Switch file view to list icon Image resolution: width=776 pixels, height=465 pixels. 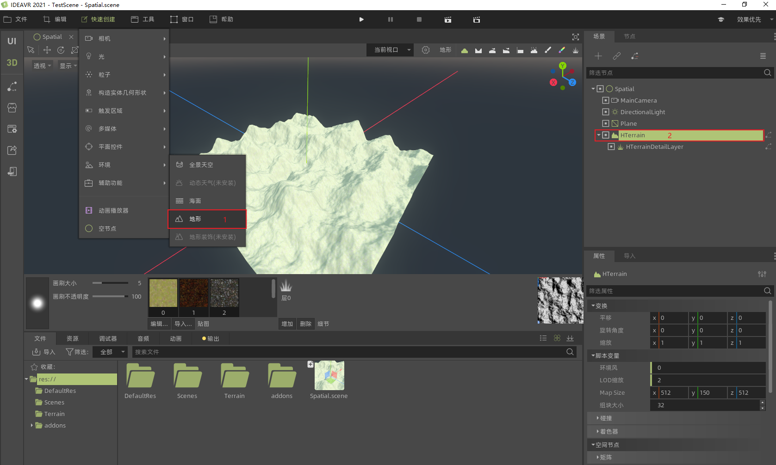click(543, 338)
